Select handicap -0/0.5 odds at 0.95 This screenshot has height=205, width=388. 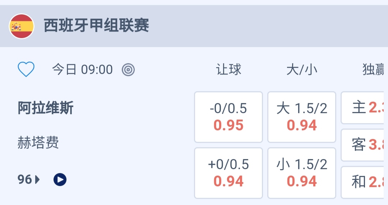(228, 117)
